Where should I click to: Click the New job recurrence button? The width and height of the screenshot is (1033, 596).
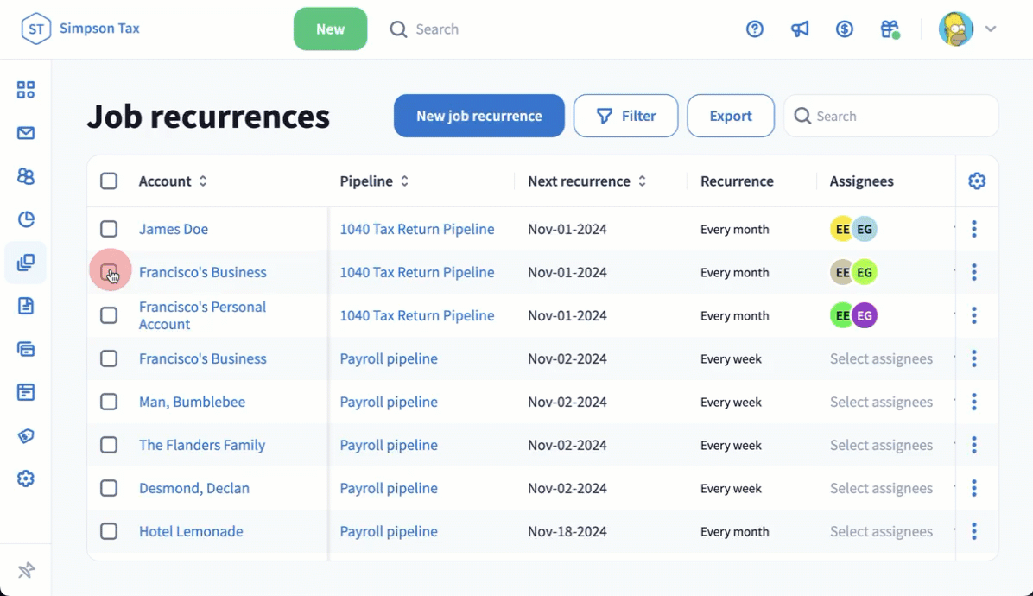[x=479, y=116]
